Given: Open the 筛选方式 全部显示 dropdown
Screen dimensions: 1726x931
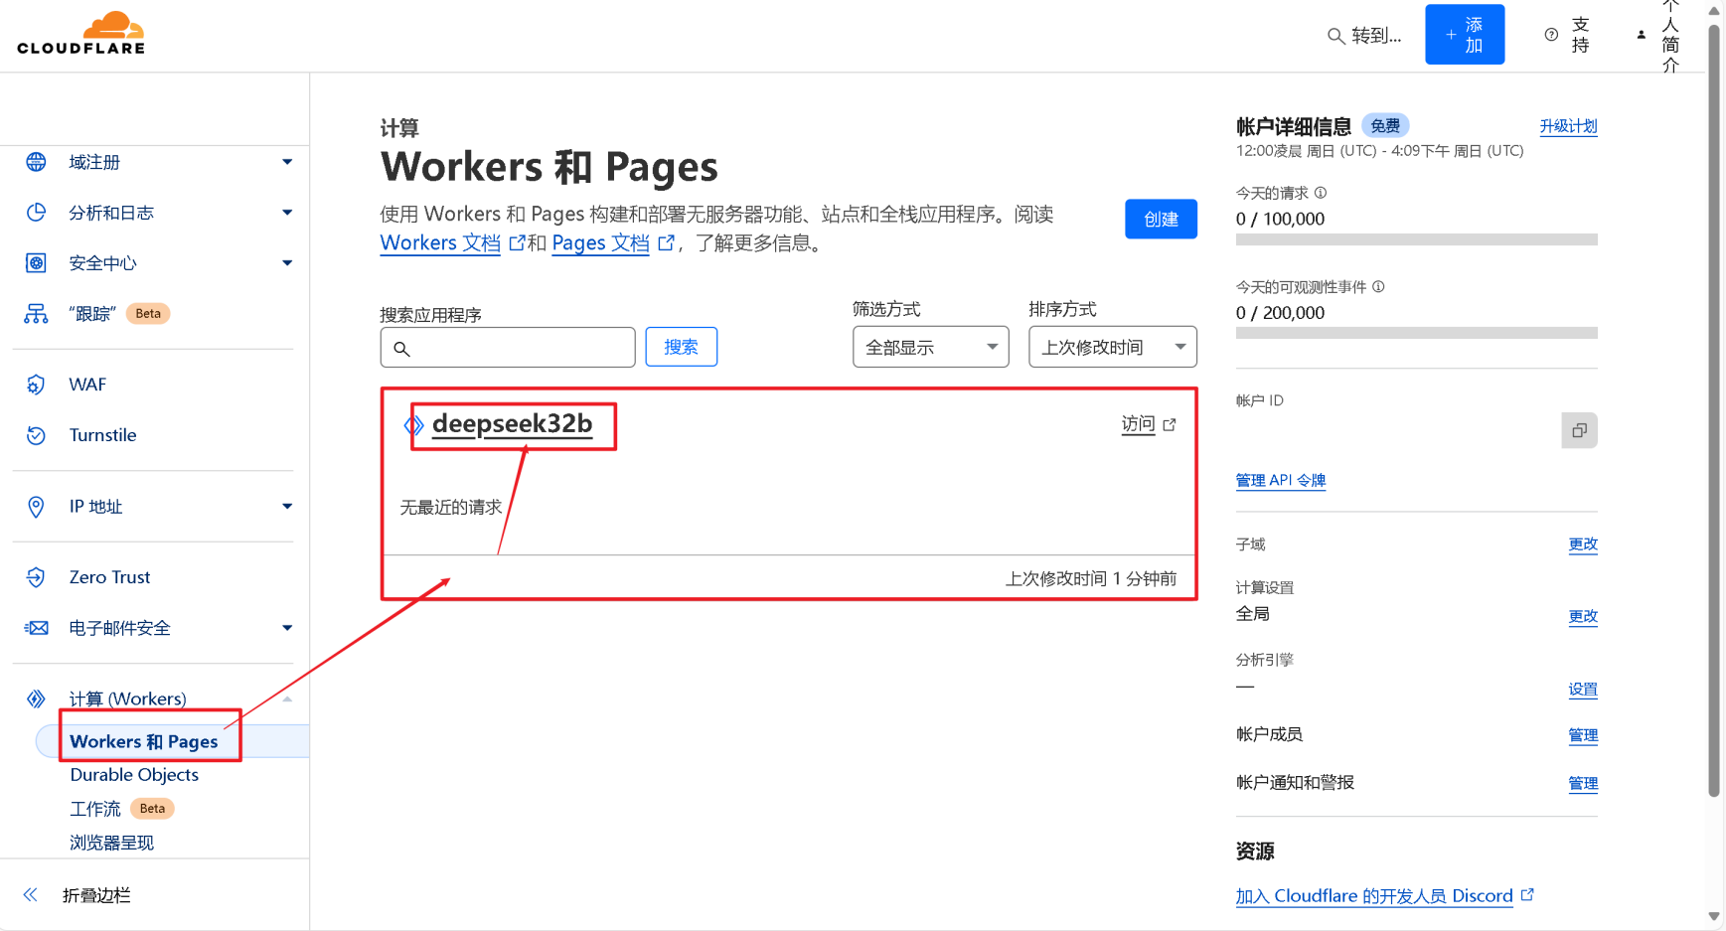Looking at the screenshot, I should click(x=930, y=347).
